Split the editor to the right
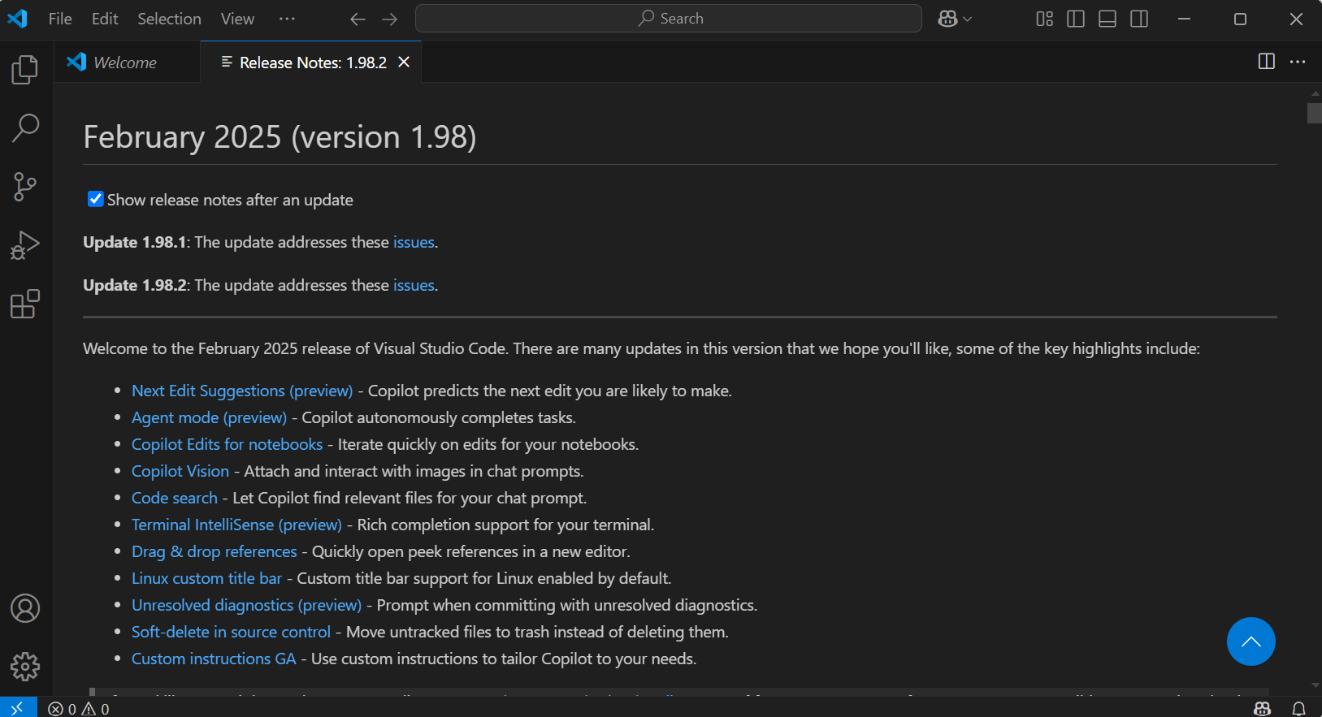 1266,62
